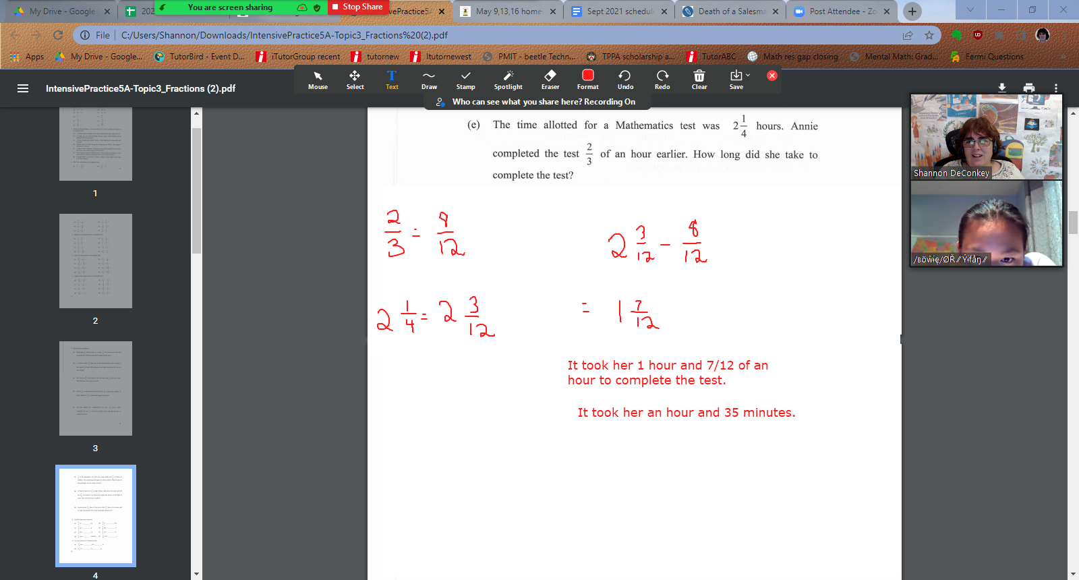Pick the Draw annotation tool
The width and height of the screenshot is (1079, 580).
click(429, 80)
